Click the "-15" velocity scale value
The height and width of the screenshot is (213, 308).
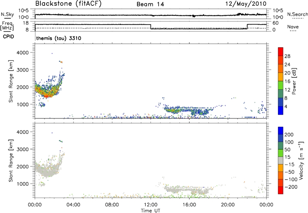[x=290, y=164]
